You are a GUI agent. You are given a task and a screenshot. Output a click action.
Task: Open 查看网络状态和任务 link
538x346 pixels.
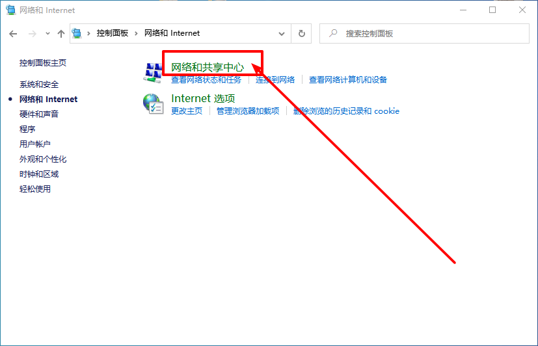206,80
